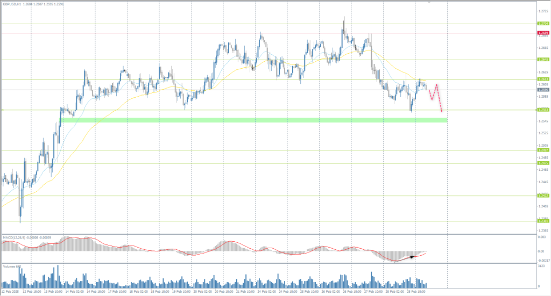Select the 1.2563 support level tag

coord(542,110)
